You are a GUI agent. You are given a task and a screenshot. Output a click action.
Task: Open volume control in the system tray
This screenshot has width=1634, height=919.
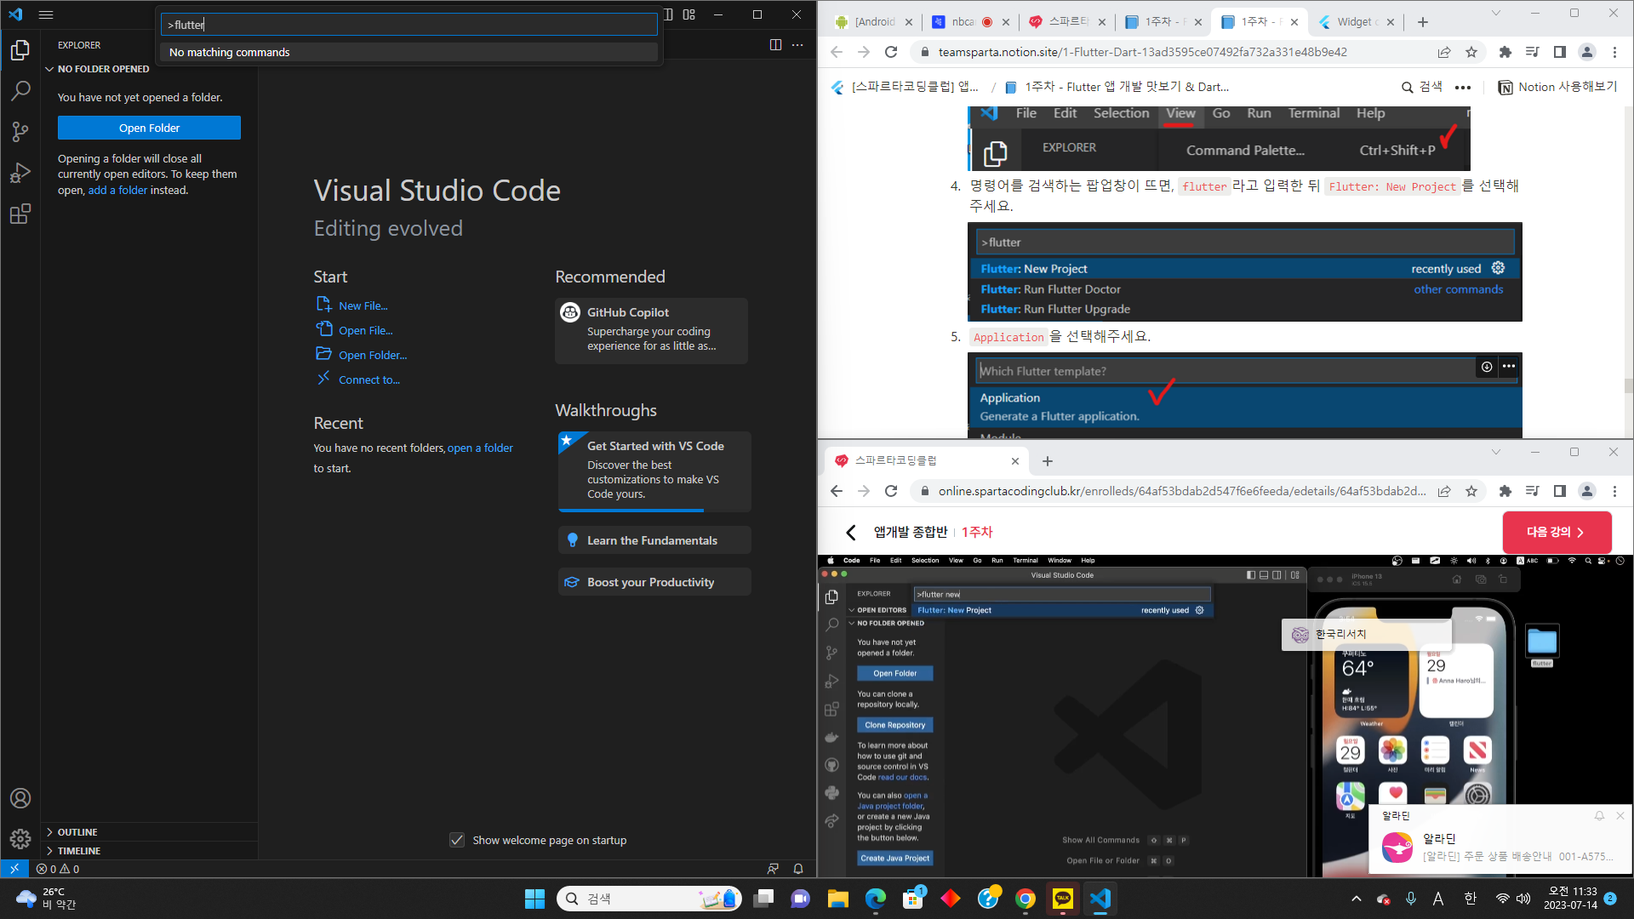click(1523, 899)
